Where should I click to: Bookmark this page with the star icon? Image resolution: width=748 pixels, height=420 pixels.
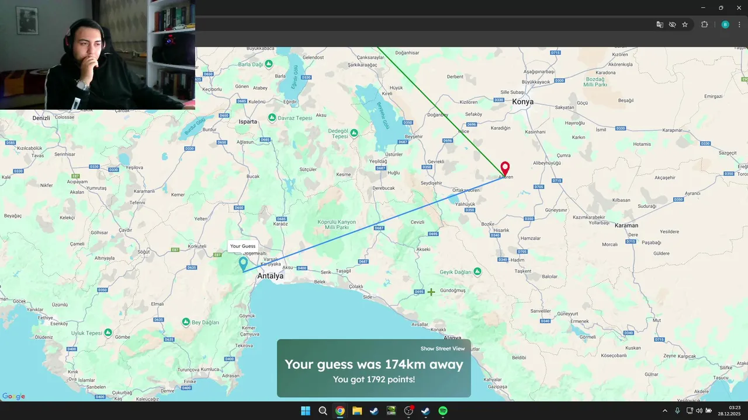(x=685, y=24)
